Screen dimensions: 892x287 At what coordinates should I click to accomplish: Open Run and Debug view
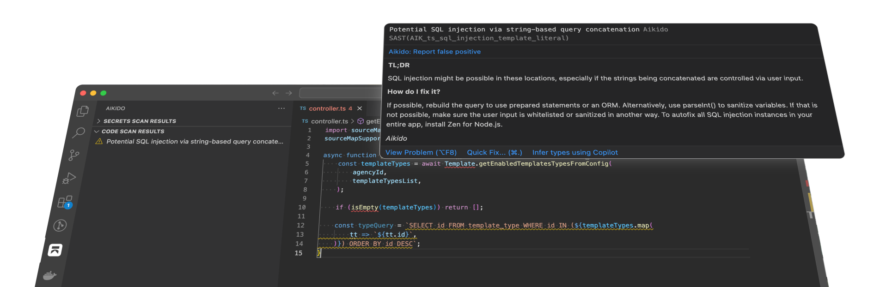(69, 178)
